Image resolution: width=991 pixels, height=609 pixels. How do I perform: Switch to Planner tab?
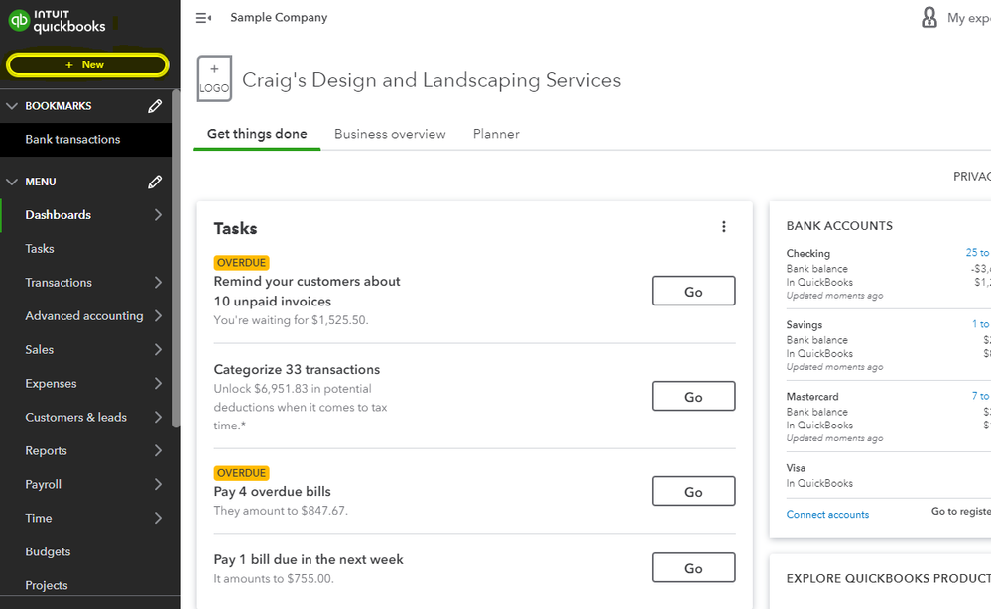pyautogui.click(x=496, y=134)
